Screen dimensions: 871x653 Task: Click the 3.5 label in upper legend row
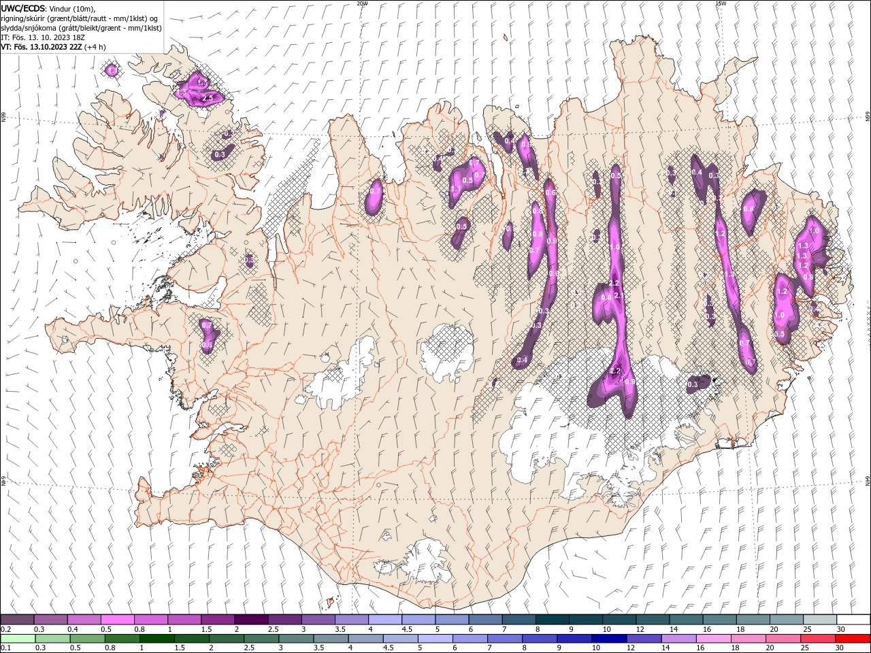coord(340,629)
